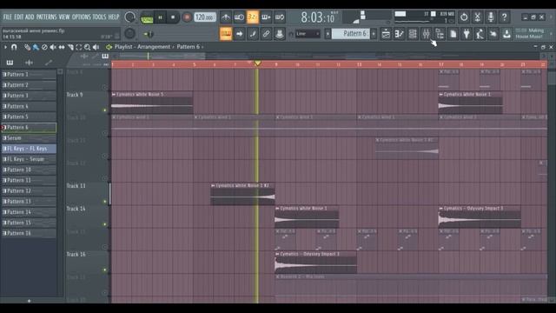Viewport: 556px width, 313px height.
Task: Open Arrangement breadcrumb in playlist title
Action: (154, 47)
